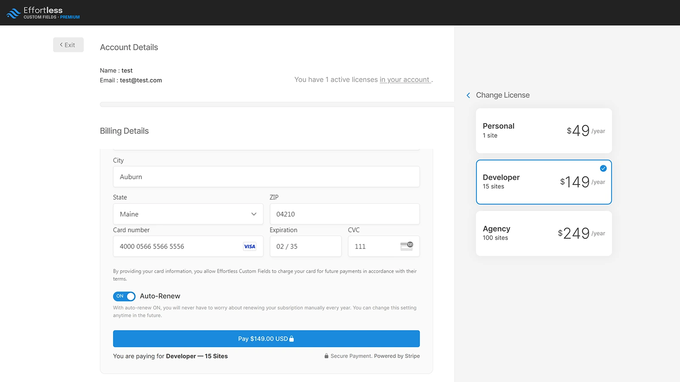Viewport: 680px width, 382px height.
Task: Click the City field containing Auburn
Action: pos(266,177)
